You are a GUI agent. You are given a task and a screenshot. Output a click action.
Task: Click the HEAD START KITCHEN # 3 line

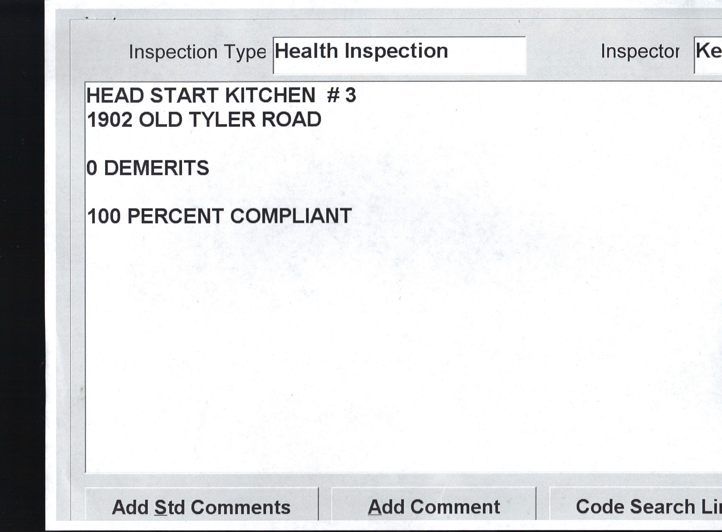(221, 95)
